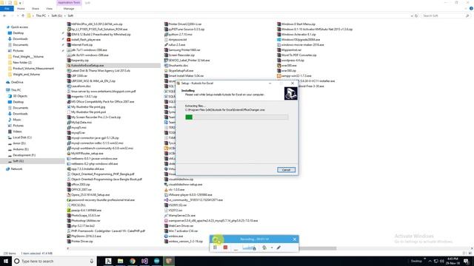Open the Manage ribbon tab
474x266 pixels.
[69, 8]
